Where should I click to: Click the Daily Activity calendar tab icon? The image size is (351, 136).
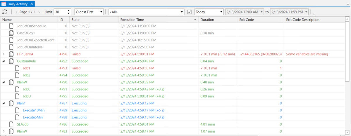[4, 4]
